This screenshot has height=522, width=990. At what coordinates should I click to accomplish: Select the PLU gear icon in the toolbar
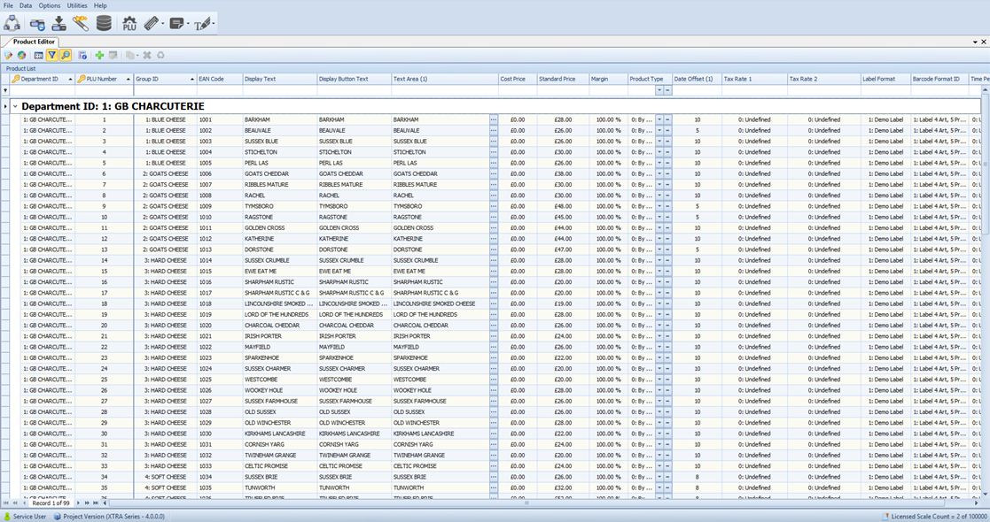click(130, 24)
